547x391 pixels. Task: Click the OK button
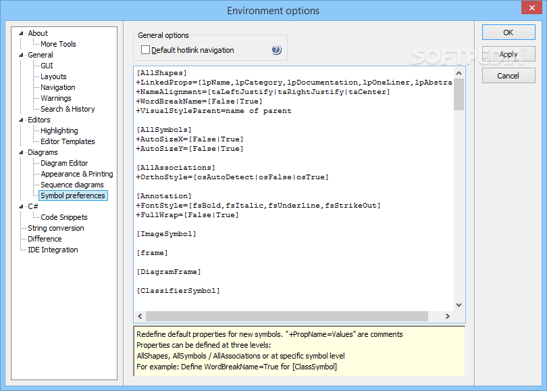[509, 32]
